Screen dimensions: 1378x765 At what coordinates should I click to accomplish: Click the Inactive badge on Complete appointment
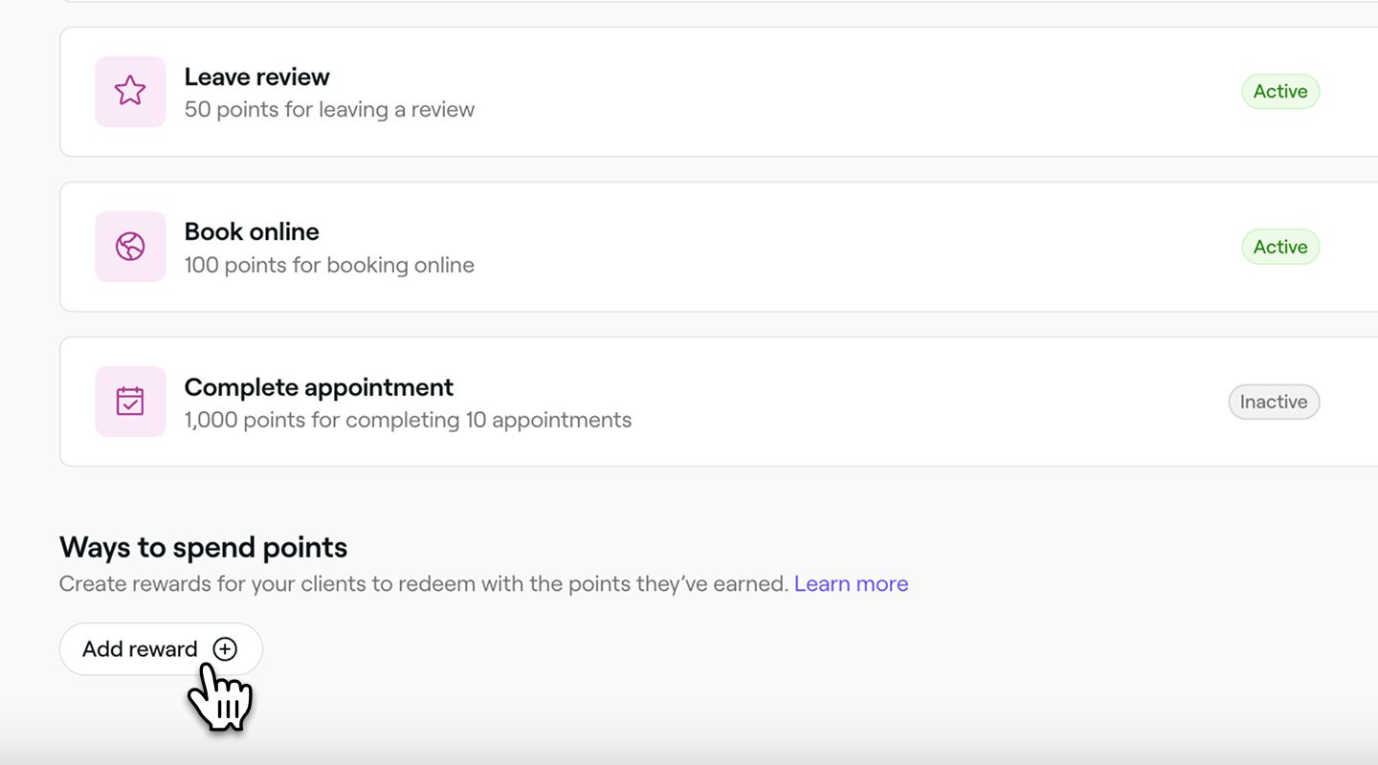[1274, 402]
